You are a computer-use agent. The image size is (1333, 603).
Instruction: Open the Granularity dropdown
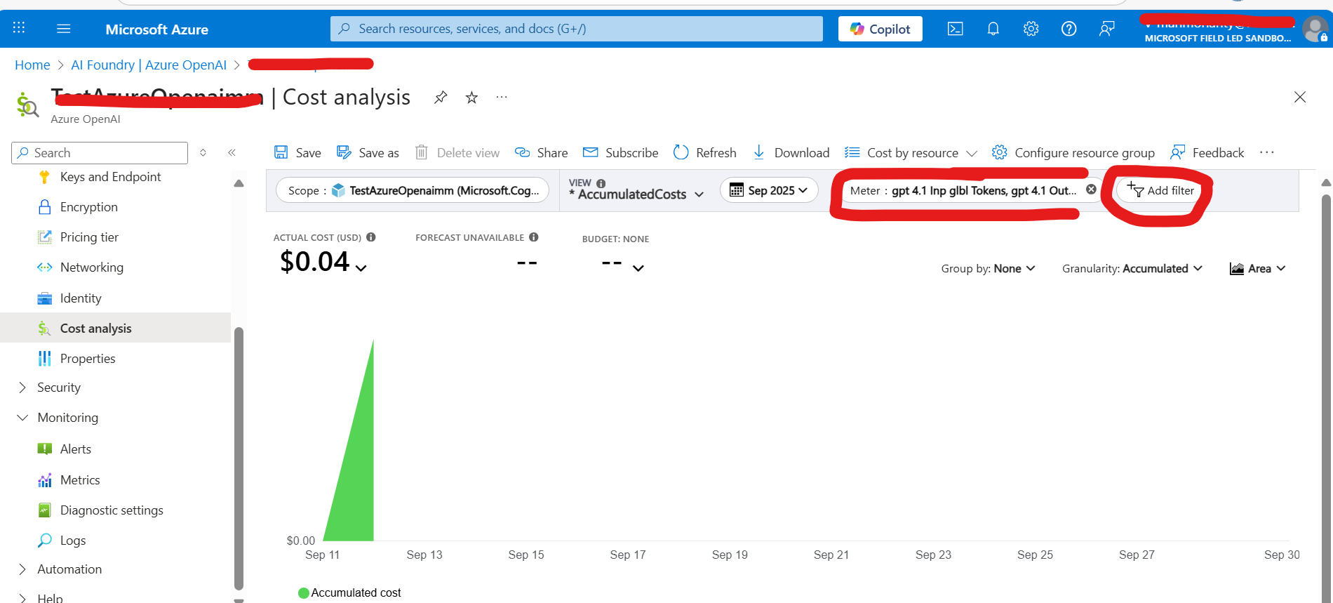pos(1132,268)
